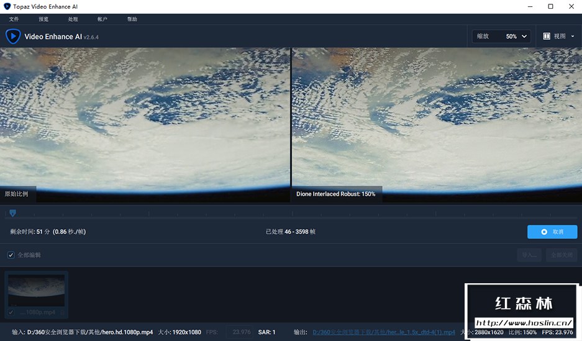
Task: Toggle the 全部编辑 checkbox
Action: click(11, 255)
